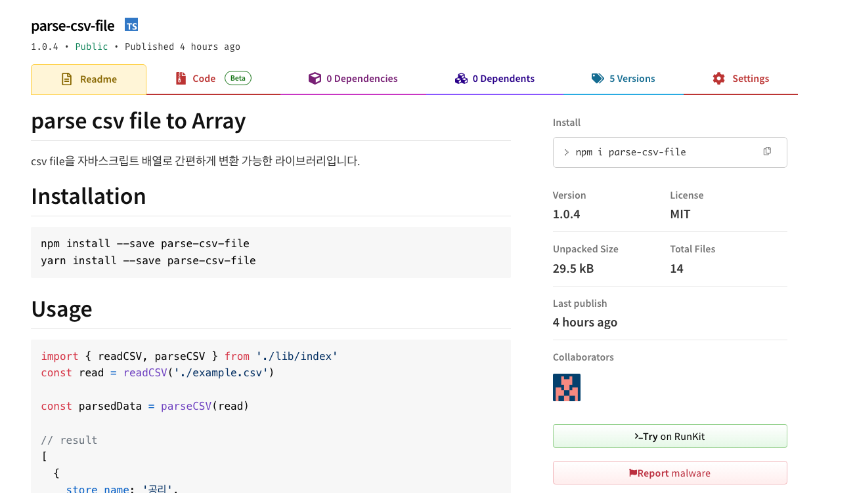Click the 'const parsedData = parseCSV(read)' line
Image resolution: width=857 pixels, height=493 pixels.
pos(145,406)
